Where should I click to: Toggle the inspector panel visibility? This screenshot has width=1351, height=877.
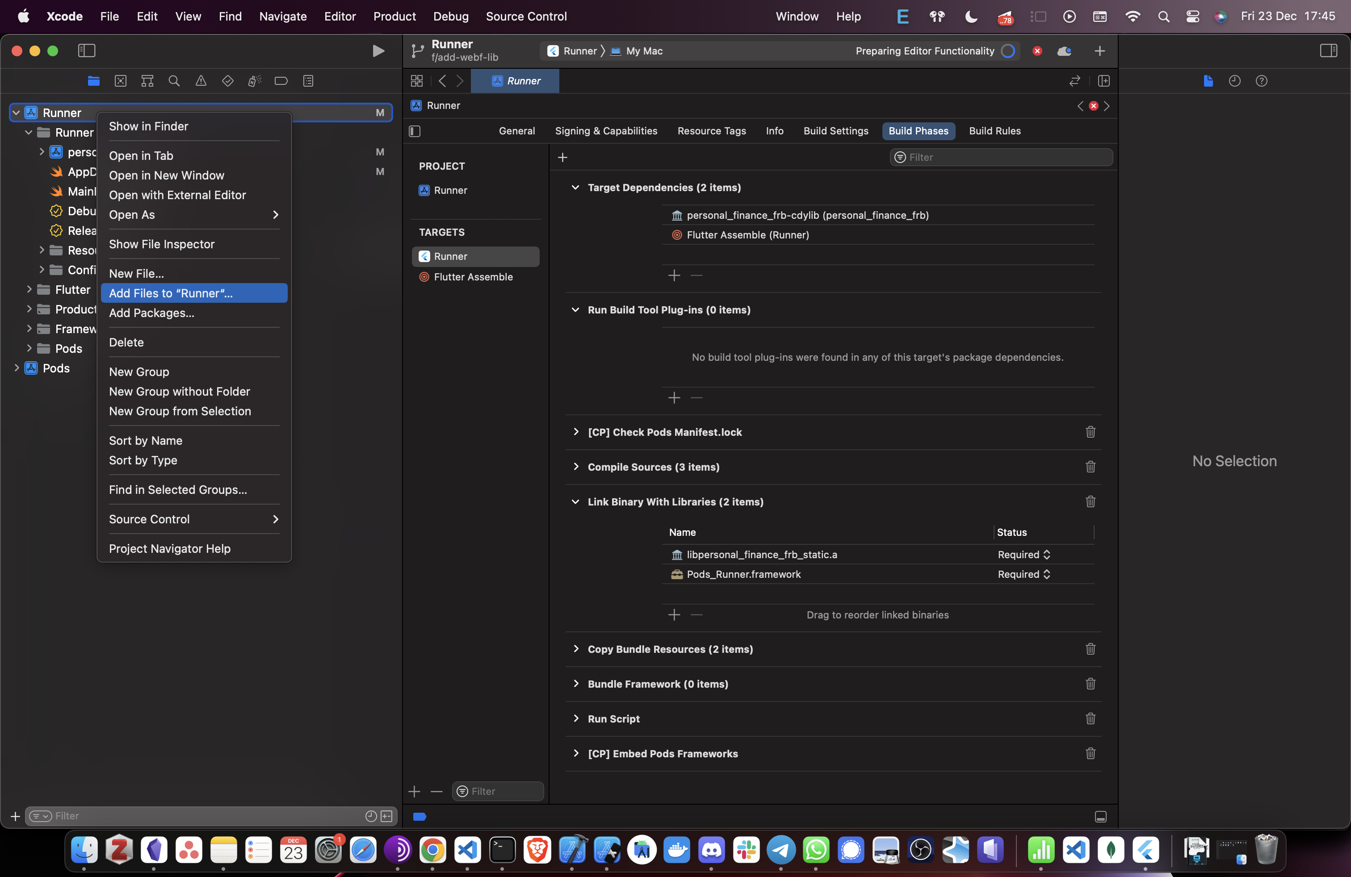tap(1328, 51)
